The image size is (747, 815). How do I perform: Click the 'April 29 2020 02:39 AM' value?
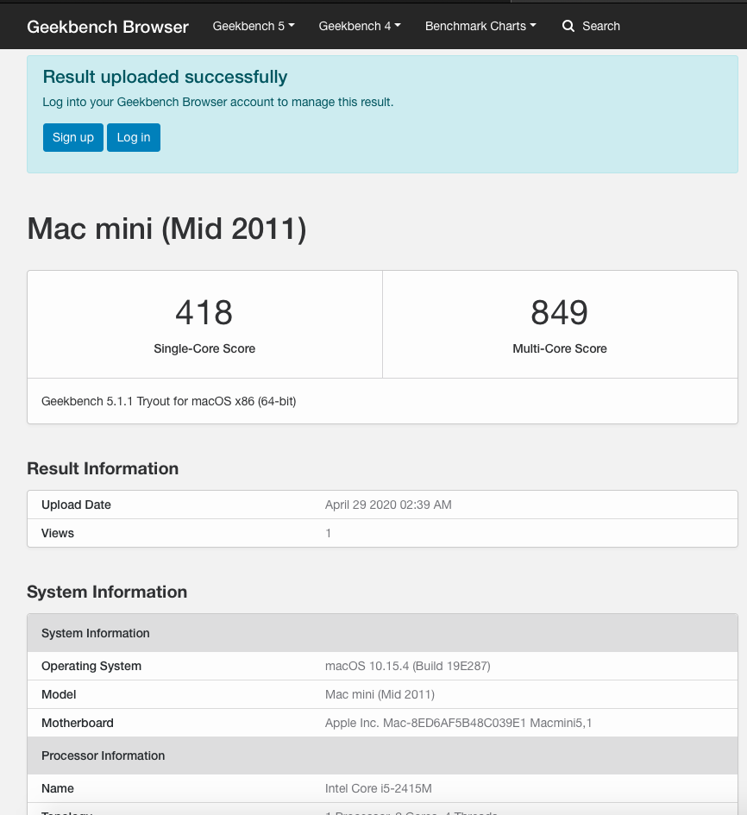[388, 505]
